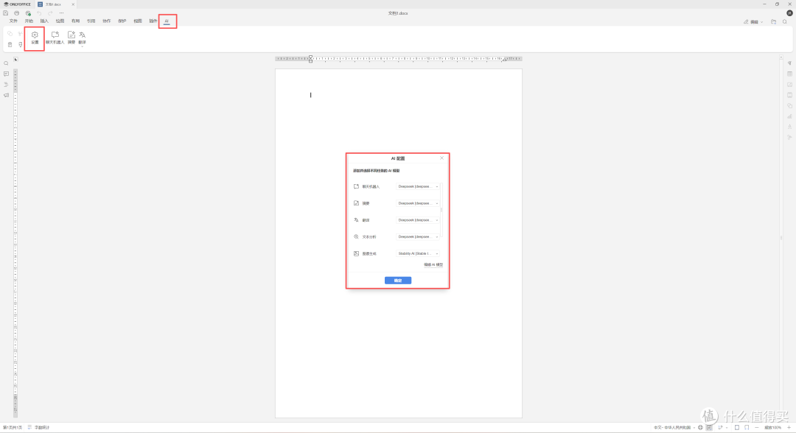The width and height of the screenshot is (796, 433).
Task: Toggle track changes icon in status bar
Action: (720, 427)
